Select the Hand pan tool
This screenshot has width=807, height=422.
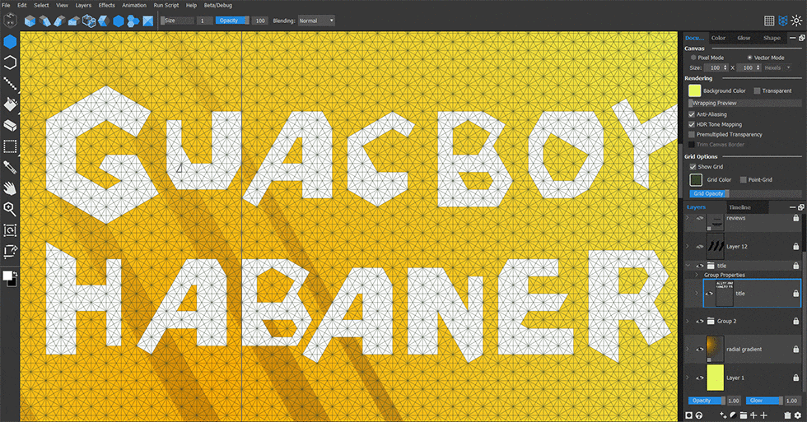tap(10, 188)
